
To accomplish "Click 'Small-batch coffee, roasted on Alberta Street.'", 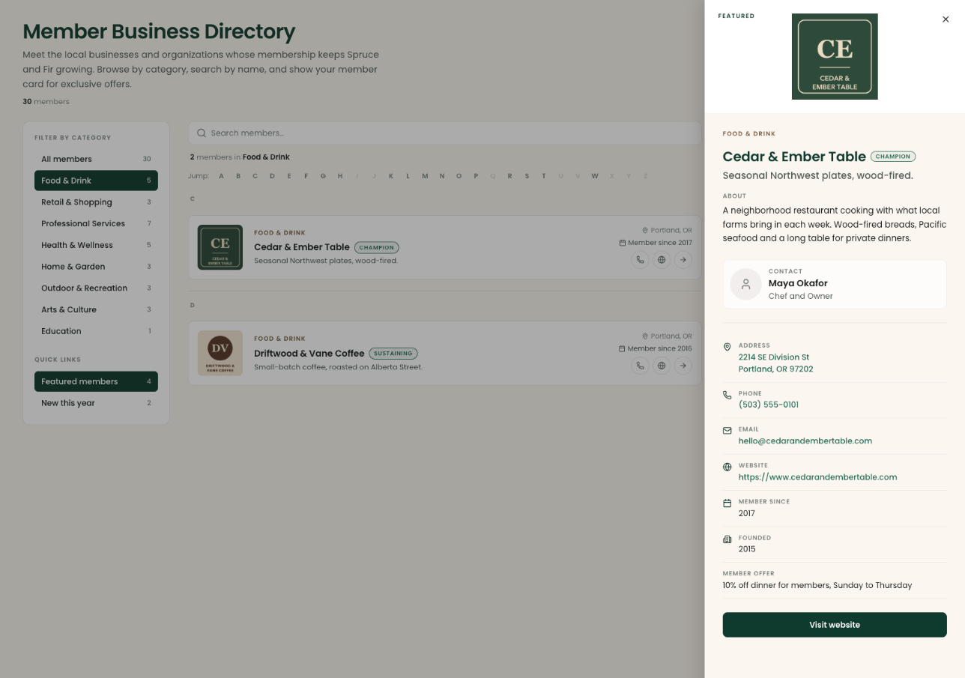I will [338, 367].
